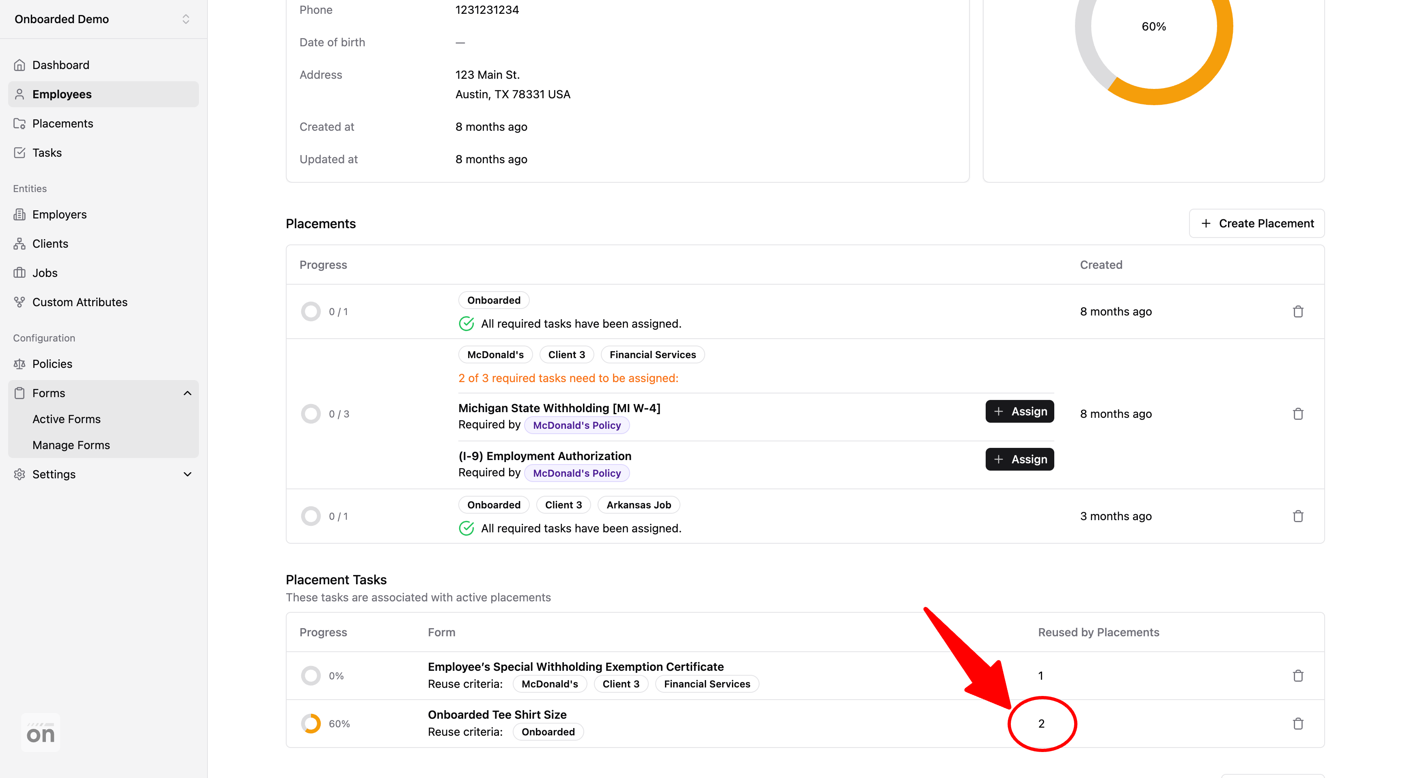Go to Manage Forms submenu item
1403x778 pixels.
click(x=71, y=445)
